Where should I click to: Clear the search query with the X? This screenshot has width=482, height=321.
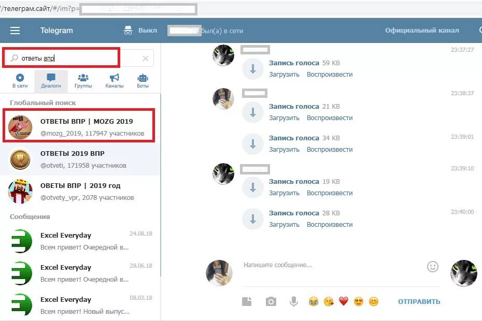tap(146, 59)
